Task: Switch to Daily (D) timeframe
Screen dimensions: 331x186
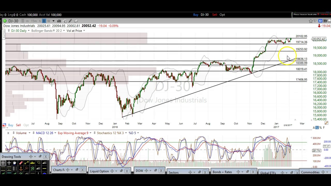Action: tap(44, 21)
